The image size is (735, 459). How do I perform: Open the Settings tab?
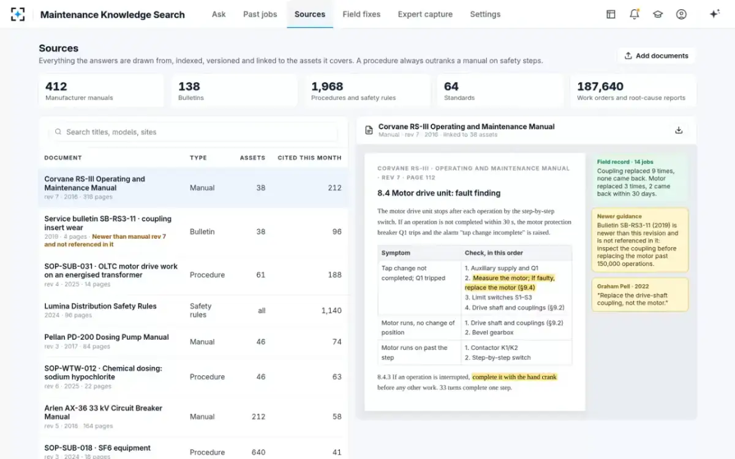click(x=485, y=14)
